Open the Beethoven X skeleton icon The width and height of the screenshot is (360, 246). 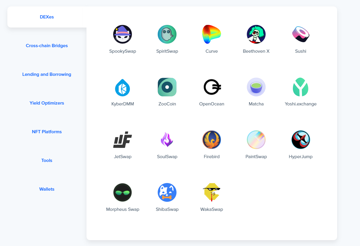point(256,34)
